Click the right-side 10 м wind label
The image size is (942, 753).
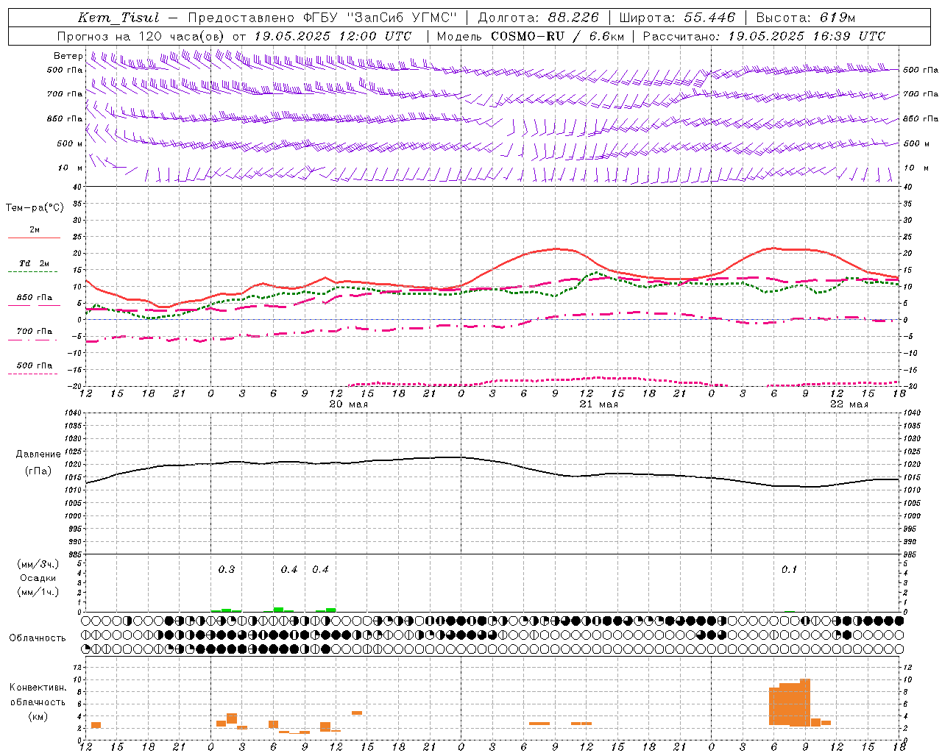point(917,168)
